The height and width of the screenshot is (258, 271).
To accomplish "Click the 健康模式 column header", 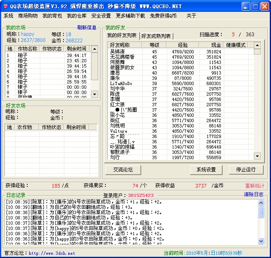I will pyautogui.click(x=236, y=45).
